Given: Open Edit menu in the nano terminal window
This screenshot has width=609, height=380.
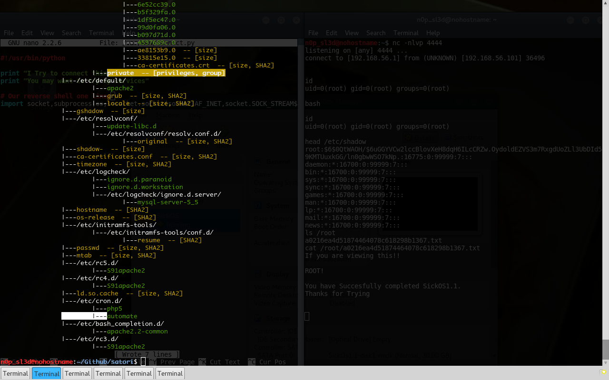Looking at the screenshot, I should click(27, 33).
